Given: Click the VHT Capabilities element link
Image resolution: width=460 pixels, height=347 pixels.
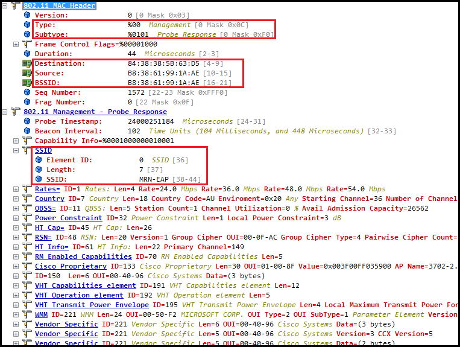Looking at the screenshot, I should tap(85, 285).
